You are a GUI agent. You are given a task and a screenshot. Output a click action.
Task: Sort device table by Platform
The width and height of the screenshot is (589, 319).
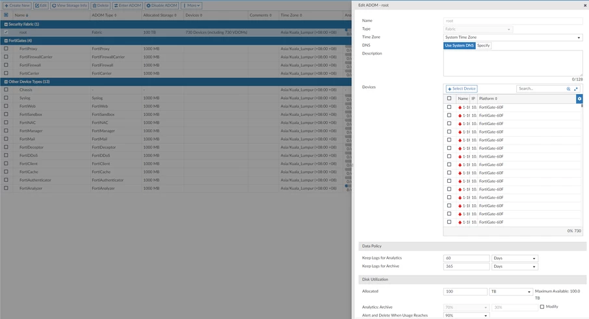[x=488, y=99]
